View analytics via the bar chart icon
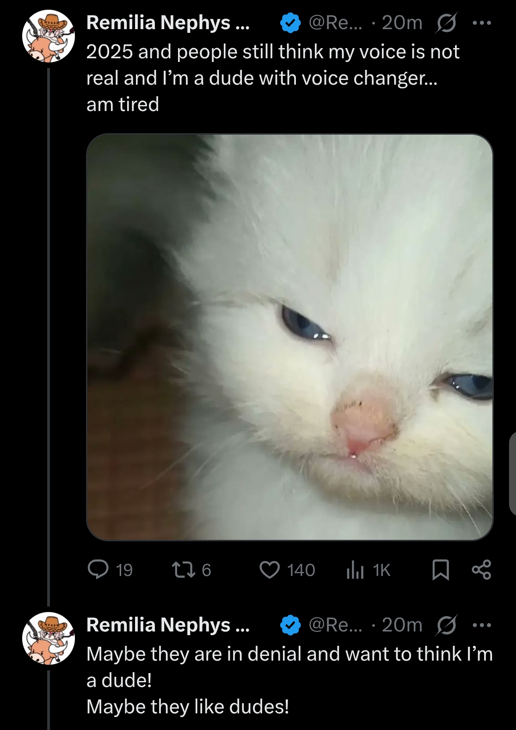This screenshot has width=516, height=730. pos(355,569)
